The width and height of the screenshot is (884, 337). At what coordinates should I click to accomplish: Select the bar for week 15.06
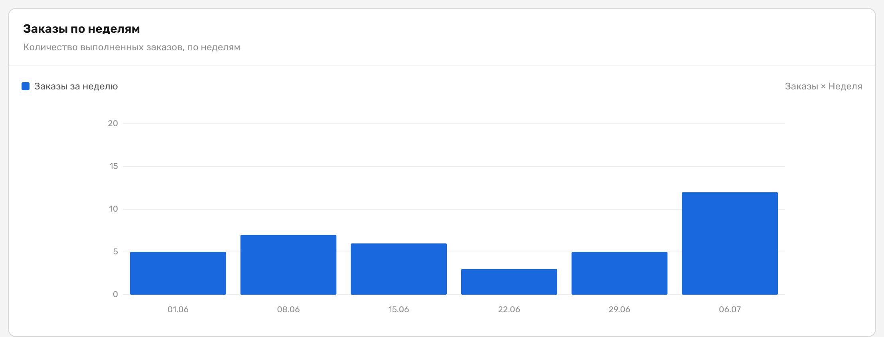[x=399, y=269]
